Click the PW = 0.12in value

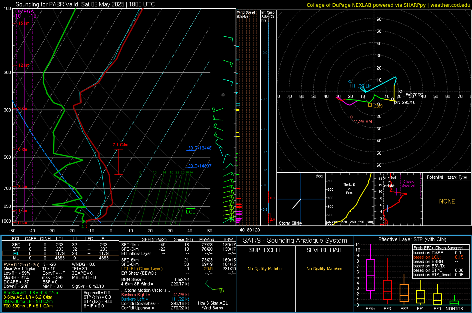point(21,264)
